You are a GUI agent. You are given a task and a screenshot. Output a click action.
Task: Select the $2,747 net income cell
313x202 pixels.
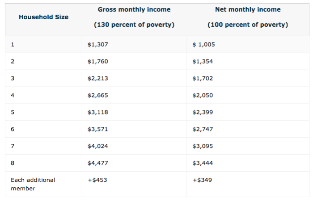tap(203, 129)
